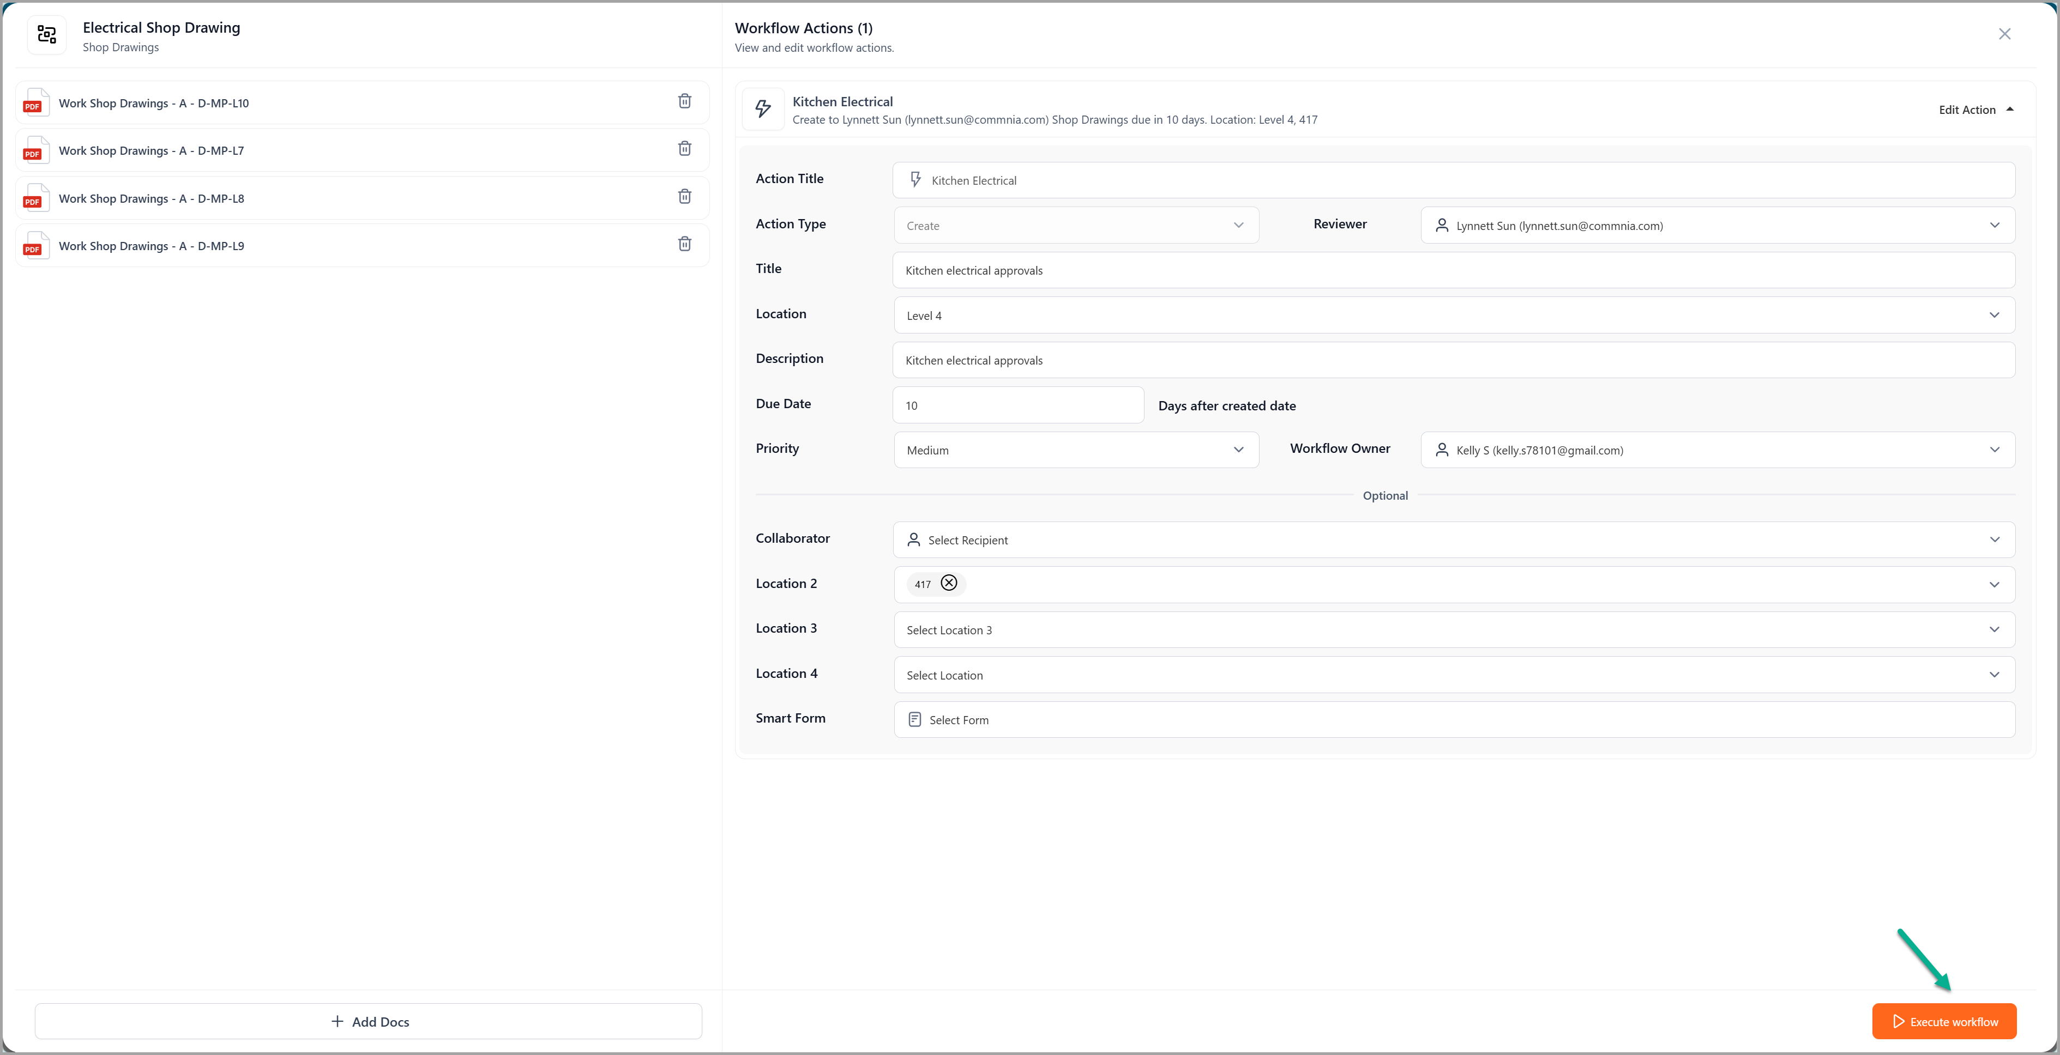2060x1055 pixels.
Task: Click PDF icon for D-MP-L7 file
Action: [x=36, y=150]
